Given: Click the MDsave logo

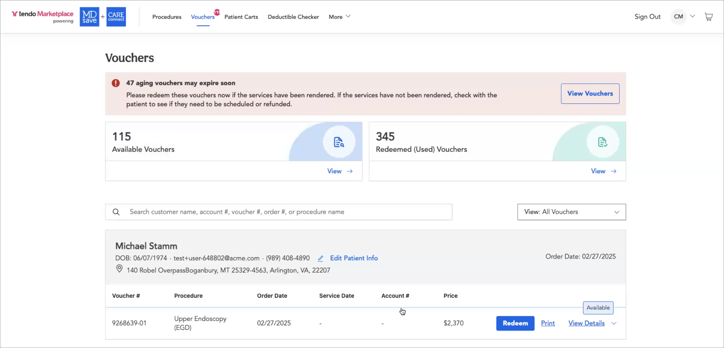Looking at the screenshot, I should (x=89, y=17).
